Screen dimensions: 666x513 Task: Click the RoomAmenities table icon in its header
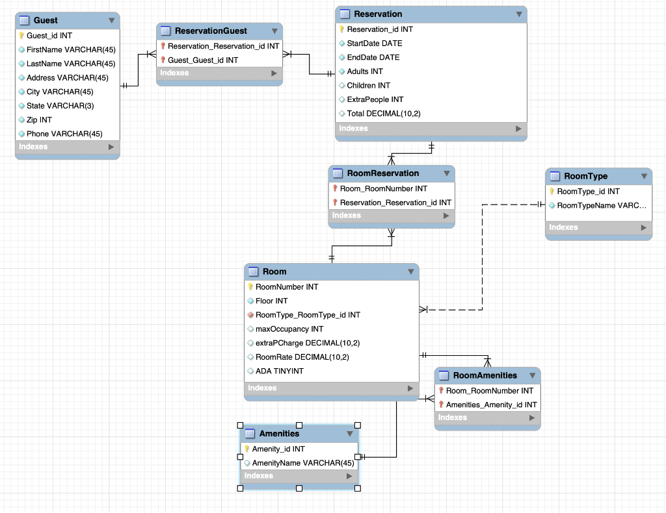point(443,375)
